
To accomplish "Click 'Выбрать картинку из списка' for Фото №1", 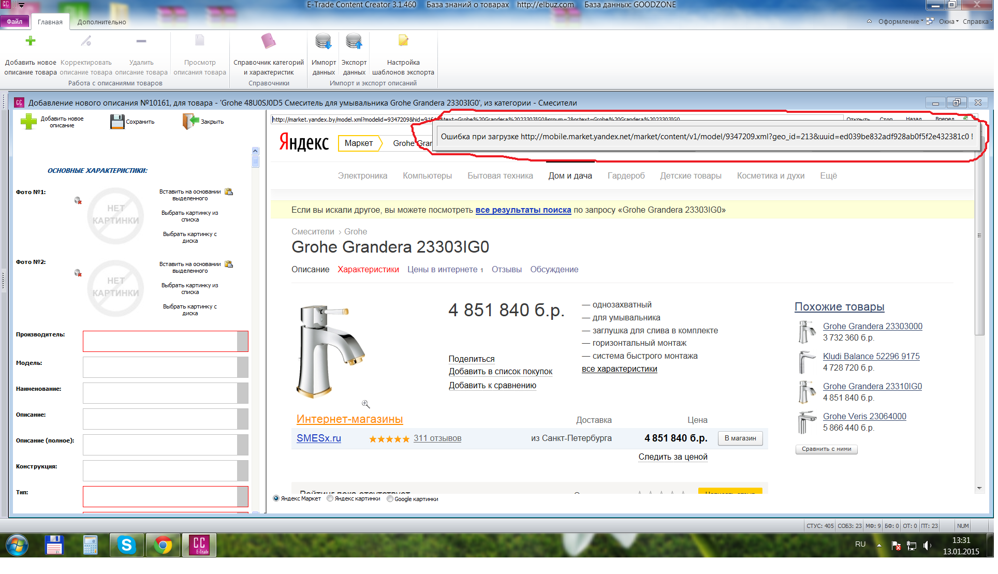I will [x=190, y=216].
